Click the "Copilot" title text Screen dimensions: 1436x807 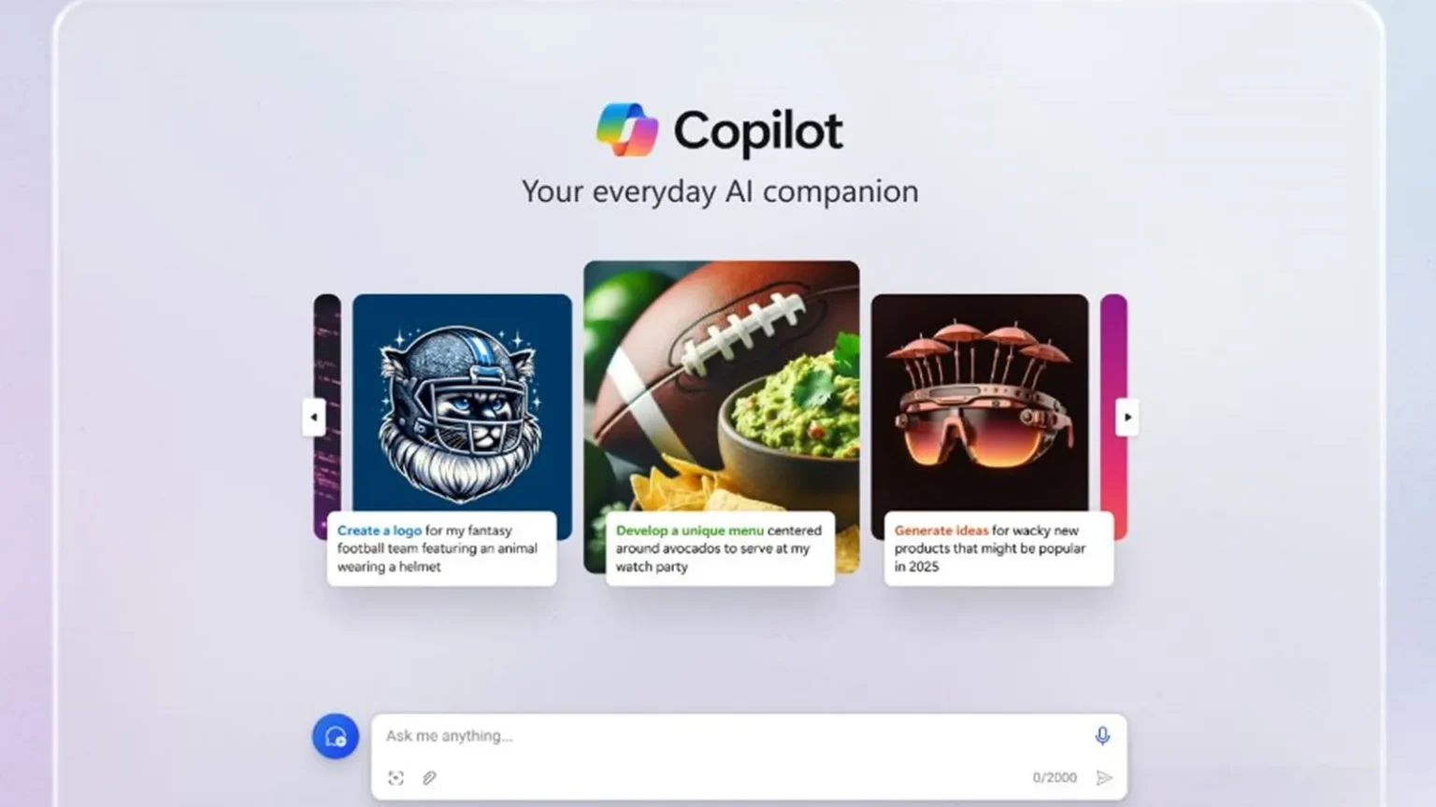point(758,132)
